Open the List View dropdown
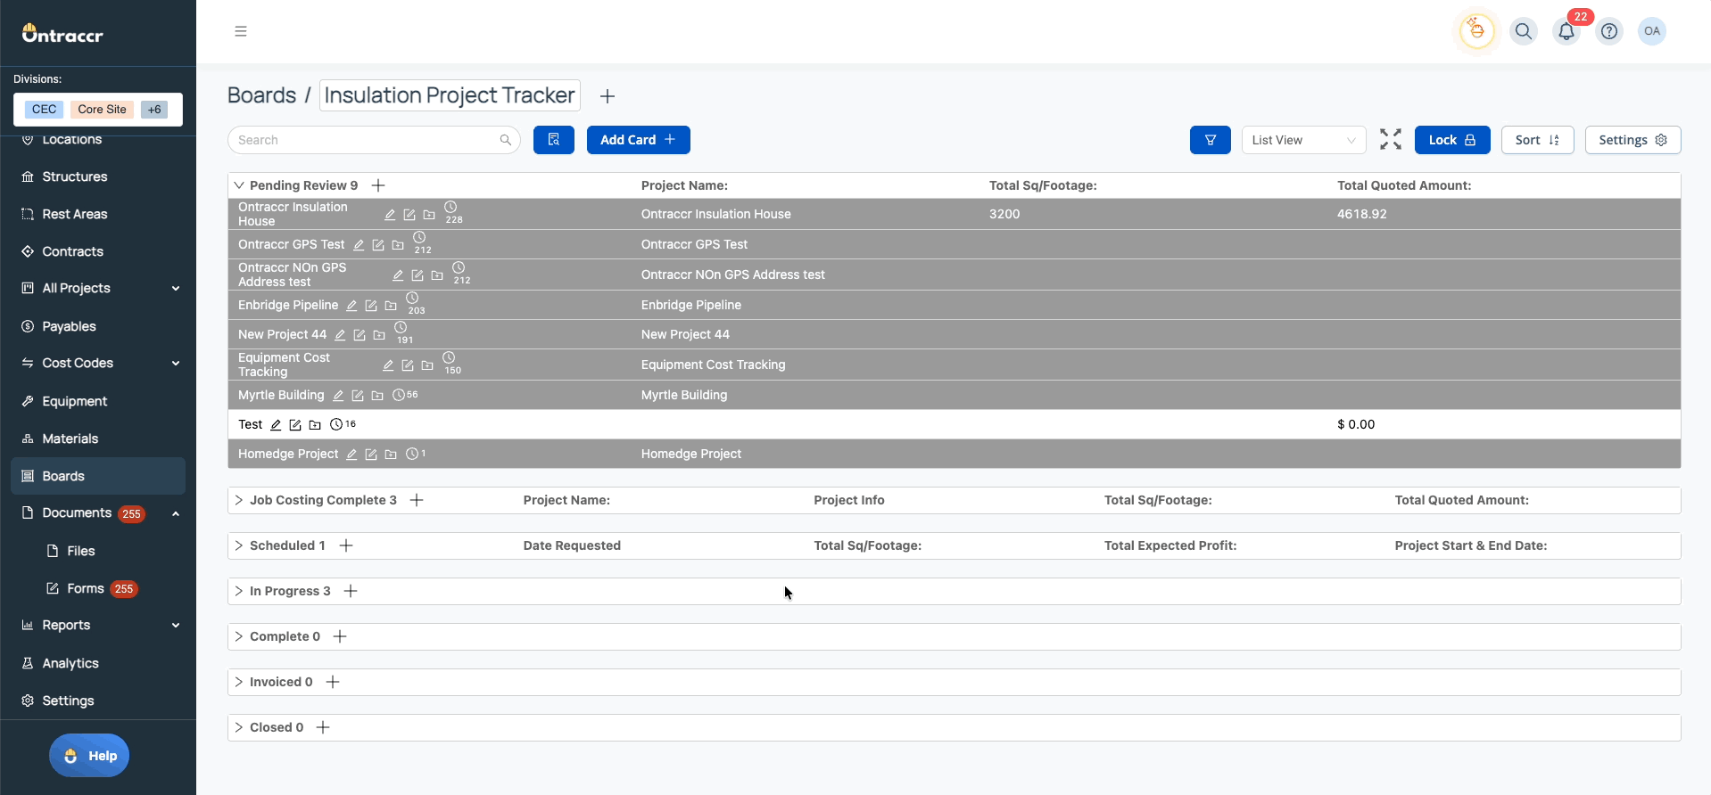This screenshot has width=1711, height=795. (1304, 140)
